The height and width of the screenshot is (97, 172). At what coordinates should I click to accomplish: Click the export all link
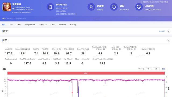[162, 31]
